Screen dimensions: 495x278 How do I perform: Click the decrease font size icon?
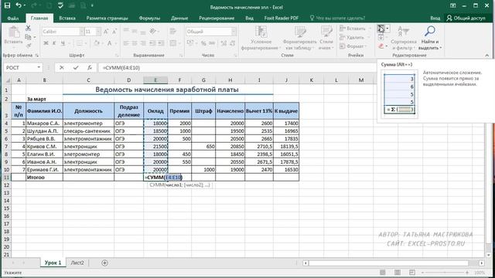114,32
